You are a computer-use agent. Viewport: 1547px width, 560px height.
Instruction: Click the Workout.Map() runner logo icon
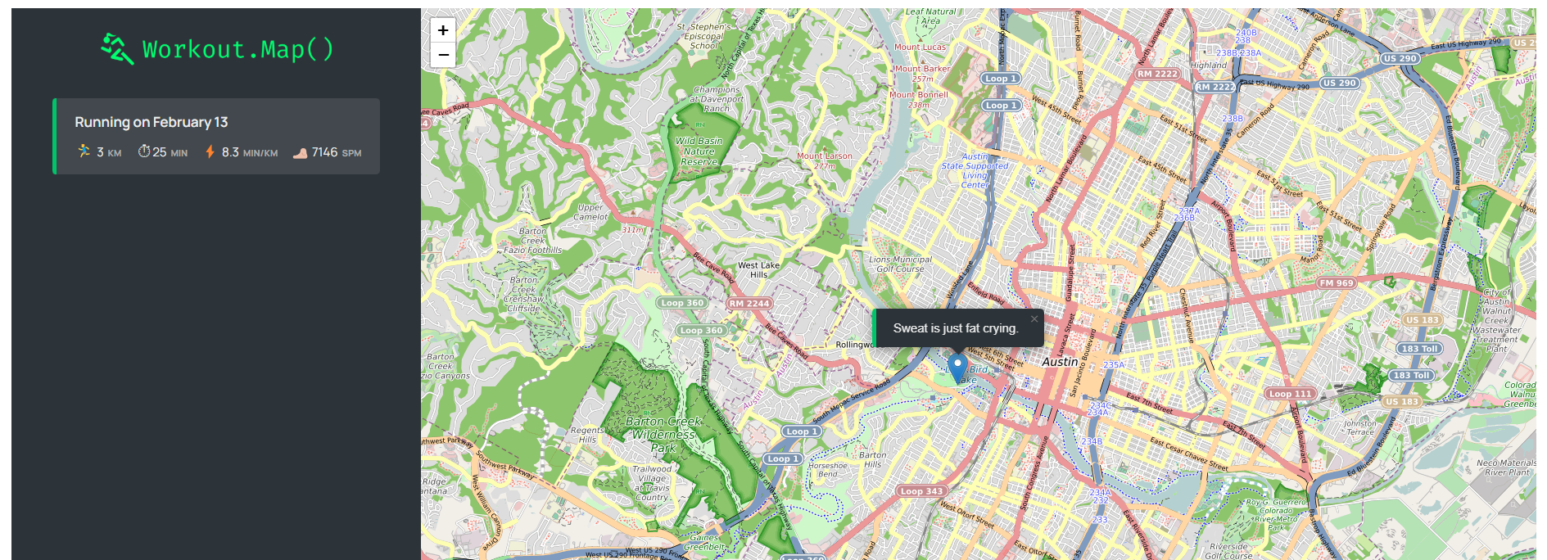117,48
